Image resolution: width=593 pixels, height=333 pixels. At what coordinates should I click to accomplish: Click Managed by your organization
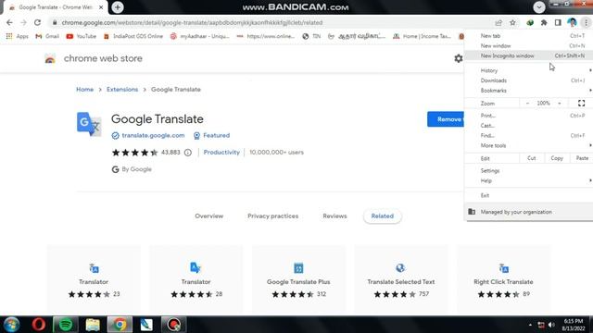coord(529,212)
